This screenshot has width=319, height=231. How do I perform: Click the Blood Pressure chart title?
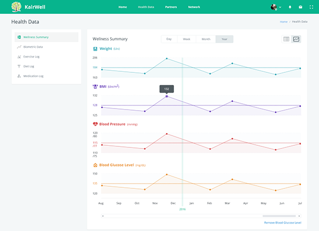click(x=112, y=124)
